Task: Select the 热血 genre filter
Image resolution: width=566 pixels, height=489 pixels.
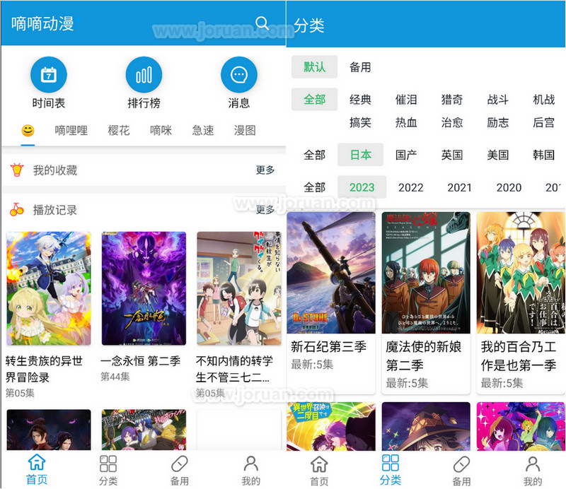Action: pos(406,122)
